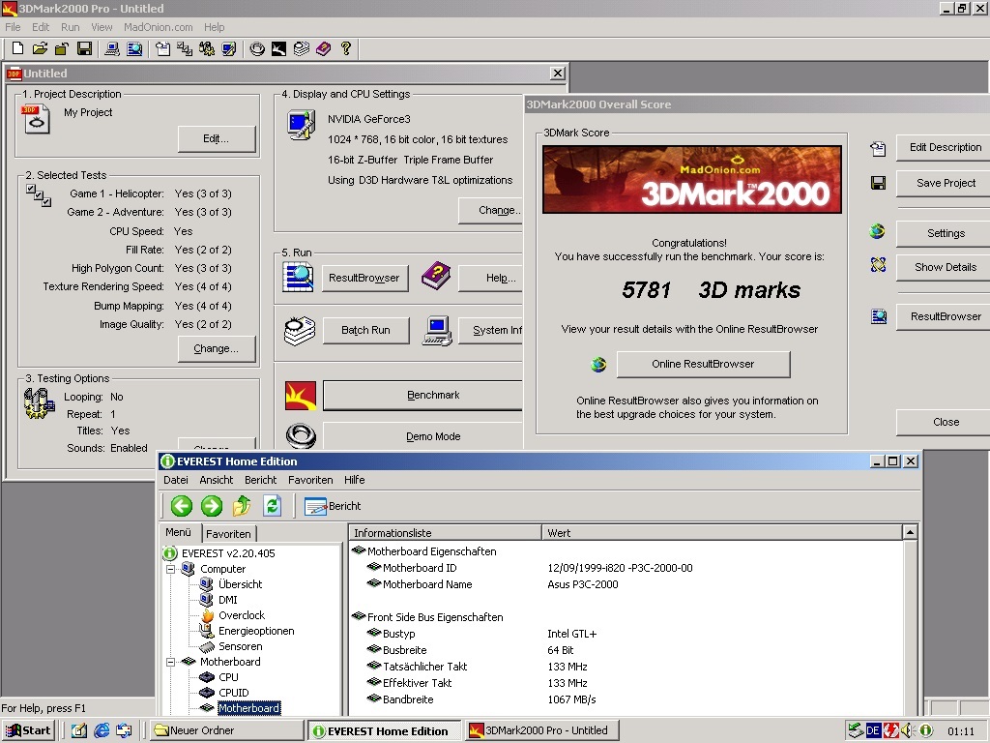The height and width of the screenshot is (743, 990).
Task: Click the display settings toolbar icon
Action: (228, 48)
